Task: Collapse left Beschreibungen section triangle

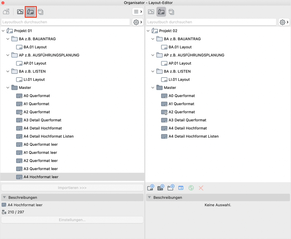Action: 4,197
